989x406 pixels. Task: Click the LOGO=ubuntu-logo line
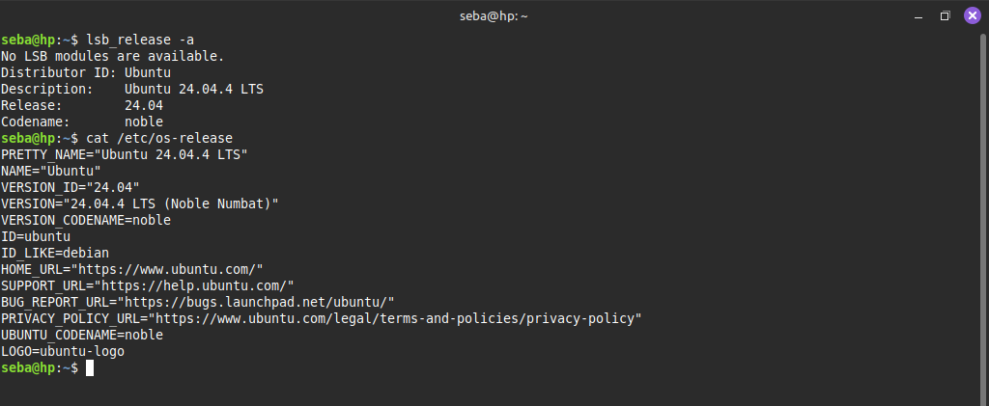pyautogui.click(x=63, y=351)
